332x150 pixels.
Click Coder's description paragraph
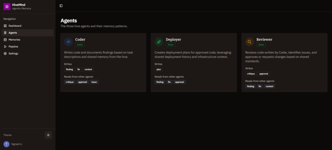(98, 55)
